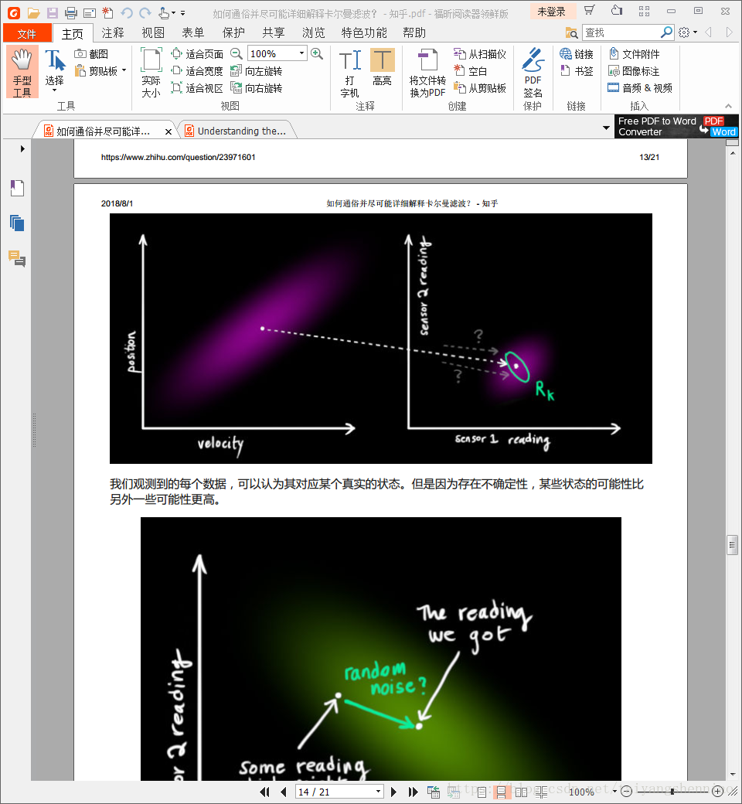Click Image Annotation (图像标注)
This screenshot has width=742, height=804.
634,71
